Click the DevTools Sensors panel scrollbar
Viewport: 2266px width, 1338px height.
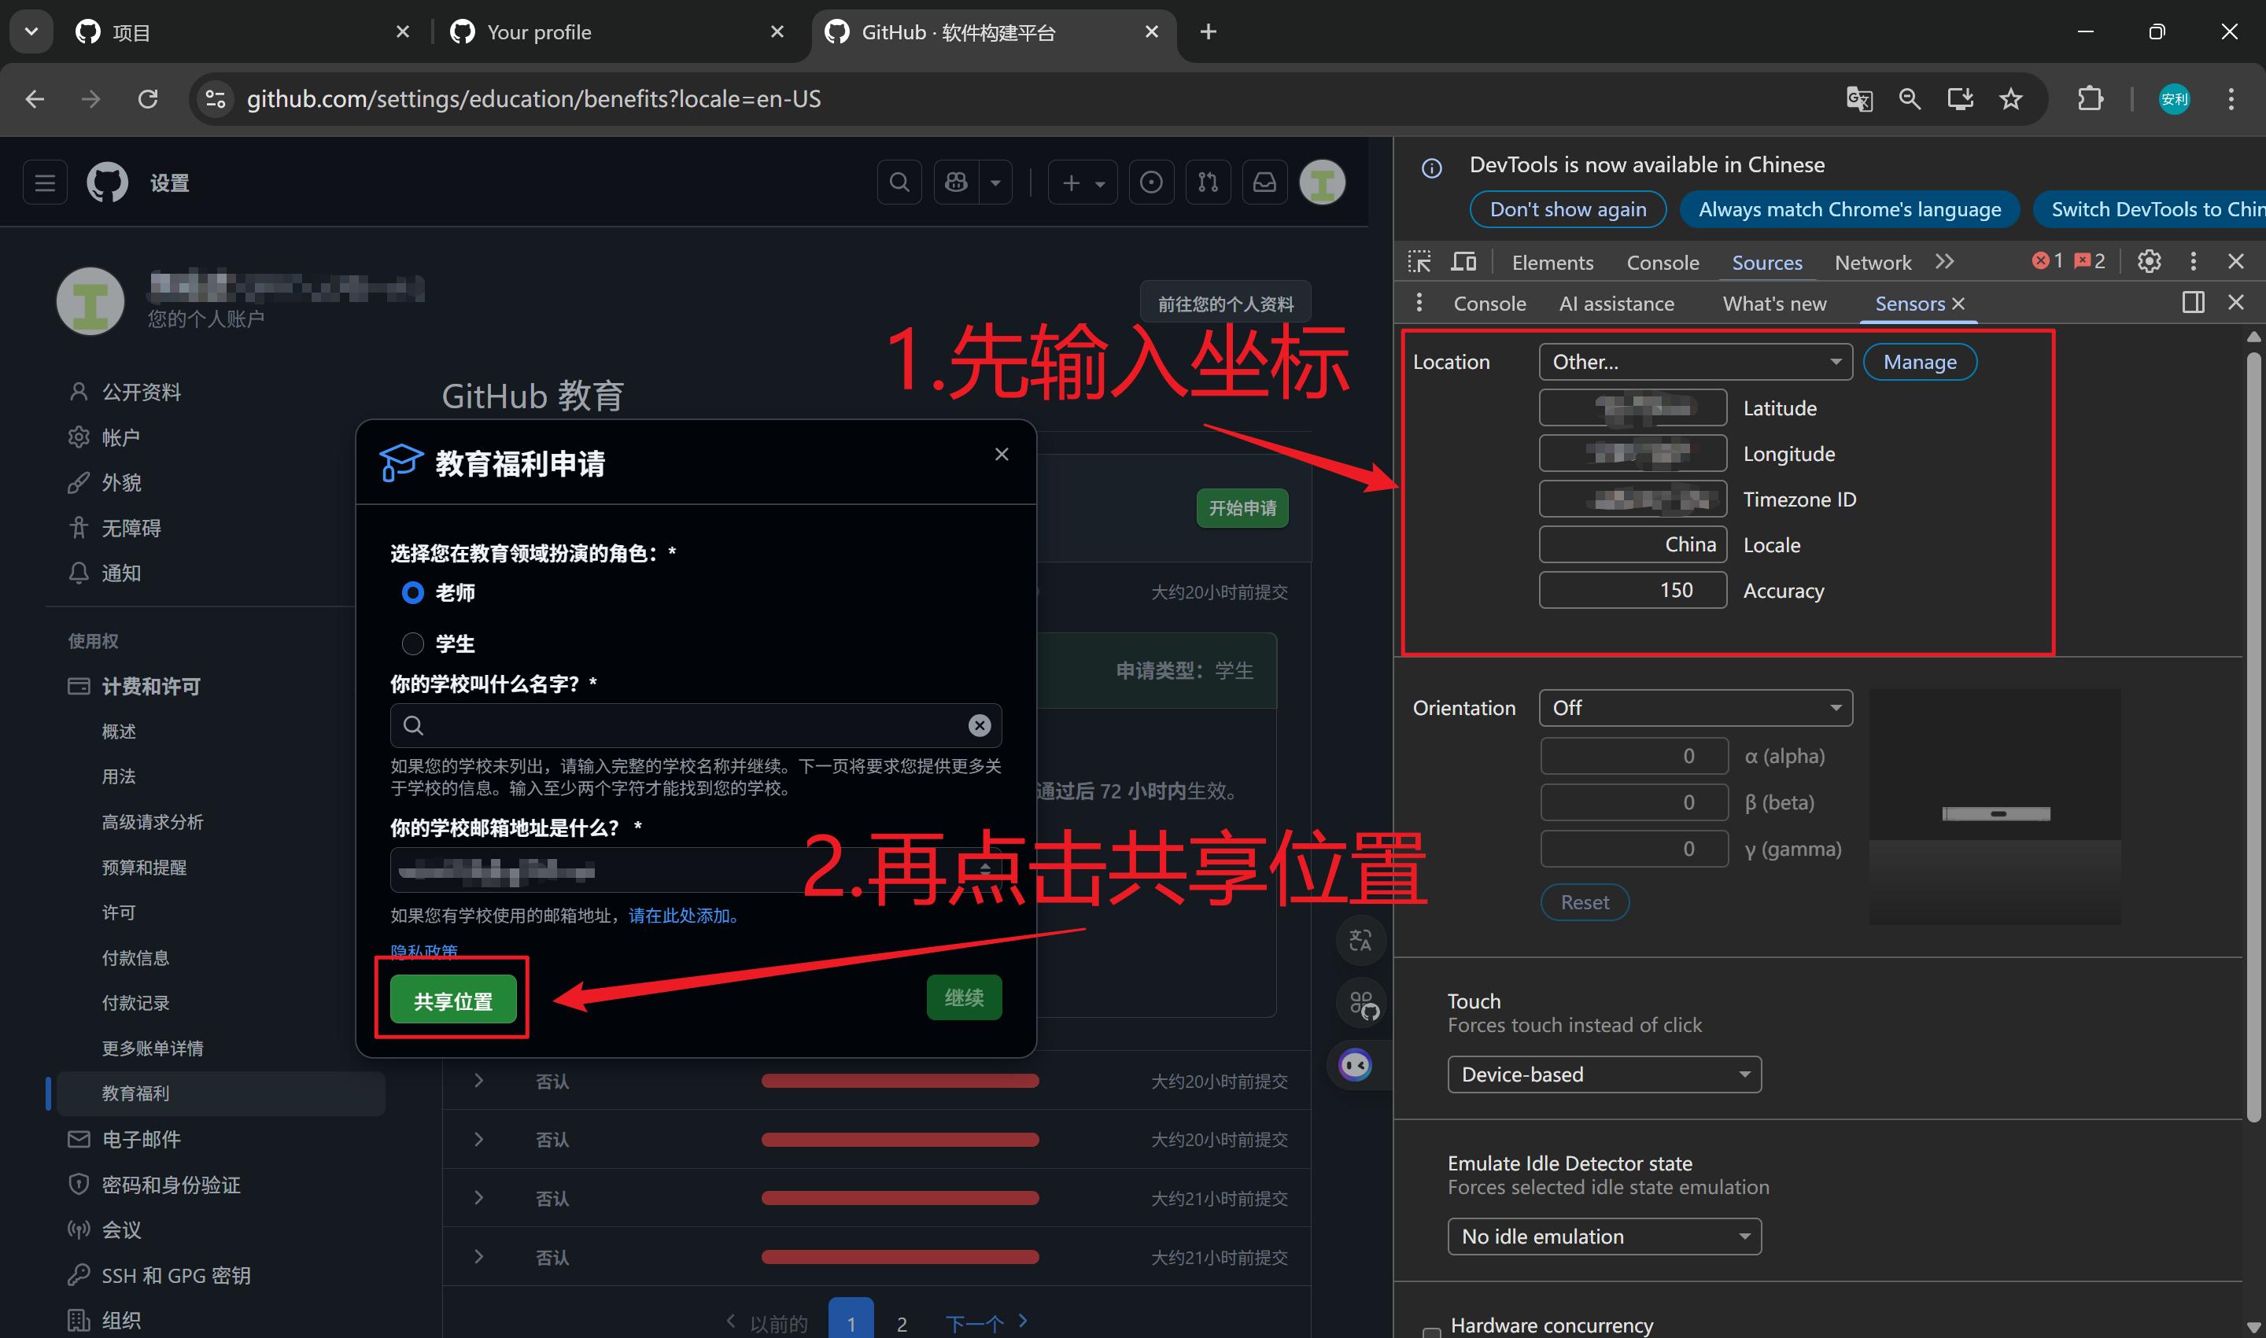point(2253,739)
